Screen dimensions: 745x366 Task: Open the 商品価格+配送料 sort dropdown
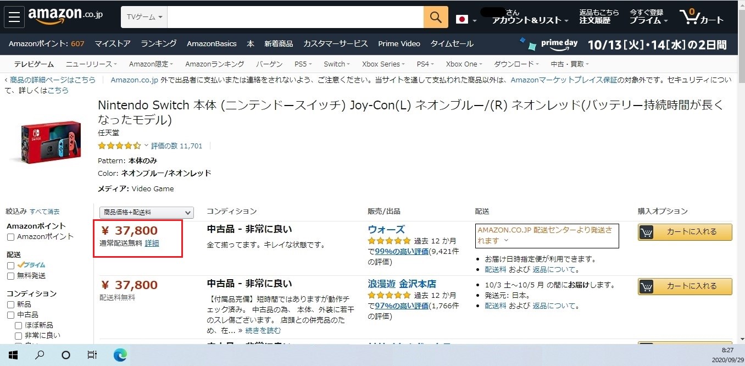point(147,212)
